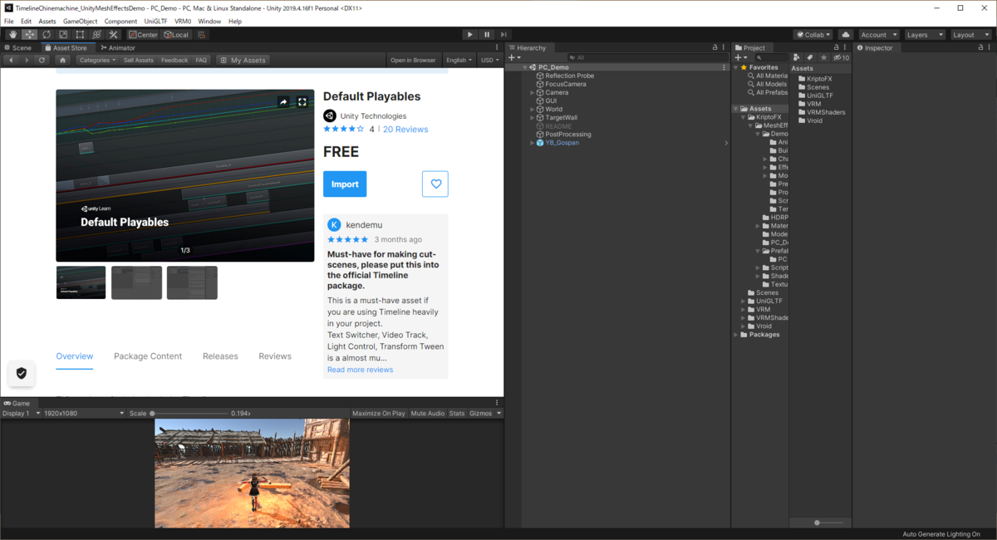Pause the game

486,35
